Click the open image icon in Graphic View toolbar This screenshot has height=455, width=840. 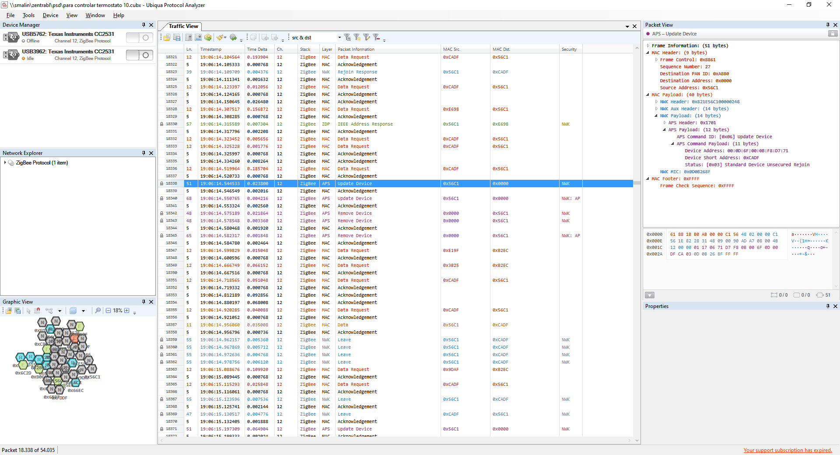(x=9, y=311)
